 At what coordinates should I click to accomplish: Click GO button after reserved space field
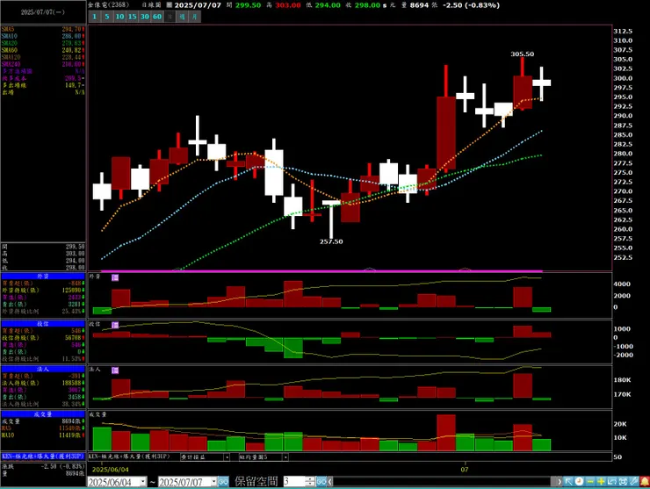[321, 482]
